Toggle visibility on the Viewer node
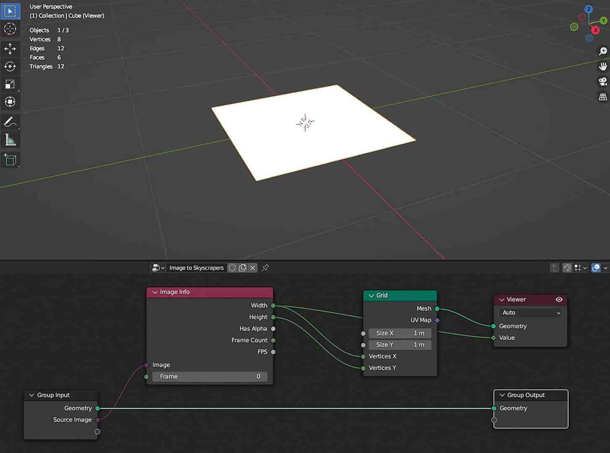Image resolution: width=610 pixels, height=453 pixels. pos(559,299)
